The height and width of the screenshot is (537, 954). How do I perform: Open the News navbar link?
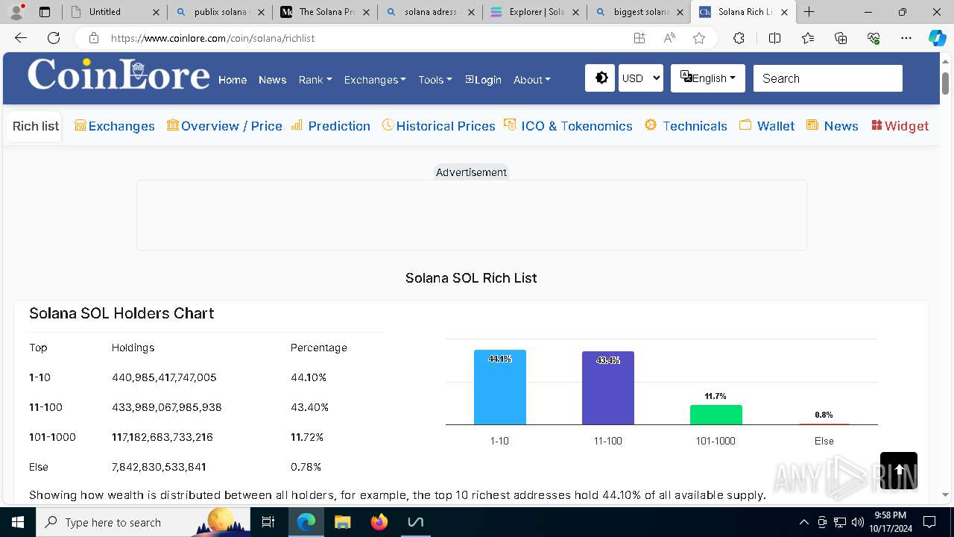[272, 80]
